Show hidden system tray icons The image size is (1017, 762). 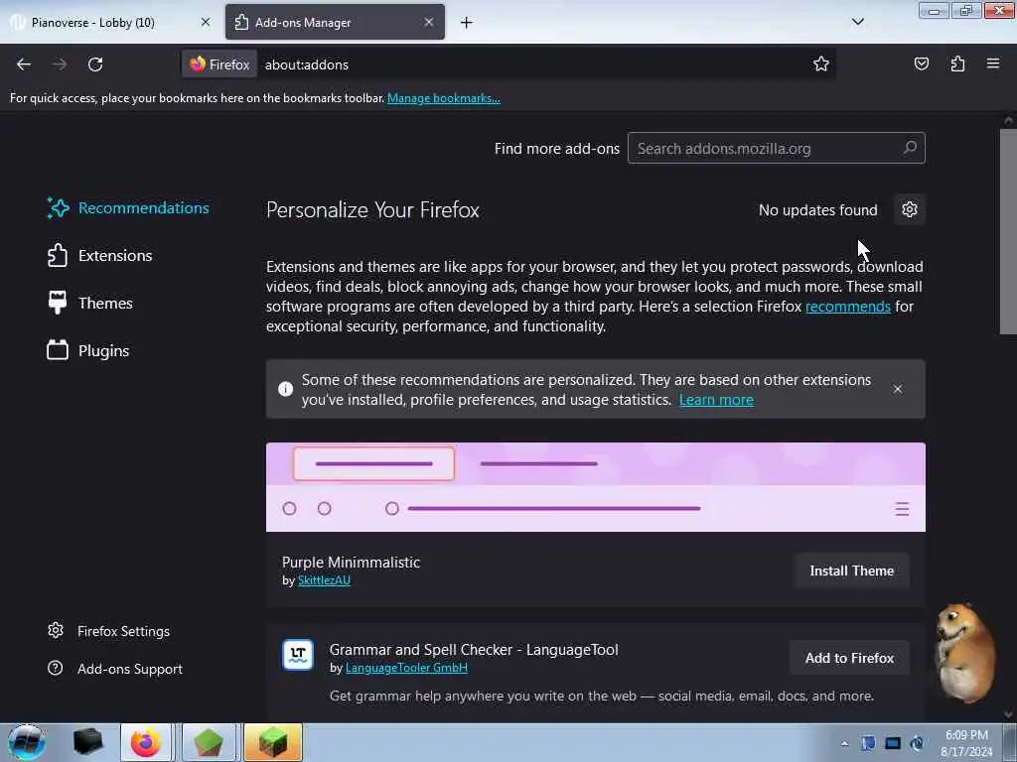pyautogui.click(x=844, y=743)
